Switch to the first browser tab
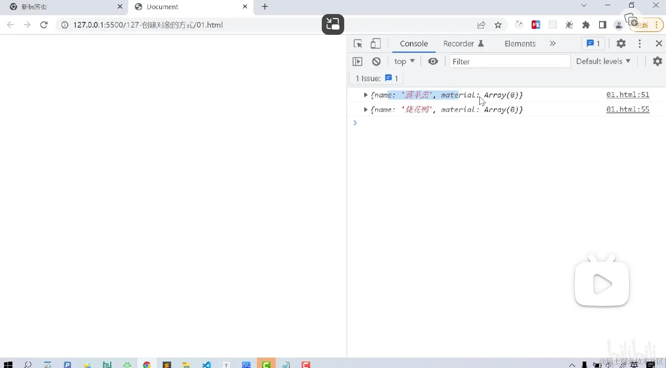This screenshot has width=666, height=368. 64,7
